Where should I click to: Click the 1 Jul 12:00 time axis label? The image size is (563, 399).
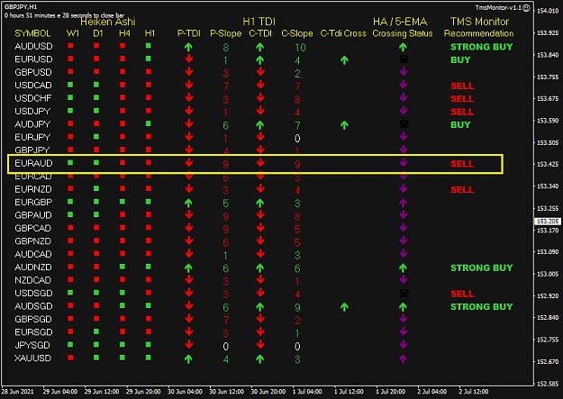pos(349,392)
